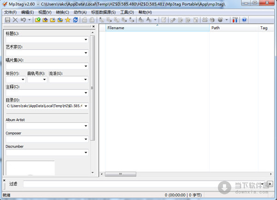Click the file list scrollbar right arrow
277x200 pixels.
tap(271, 174)
